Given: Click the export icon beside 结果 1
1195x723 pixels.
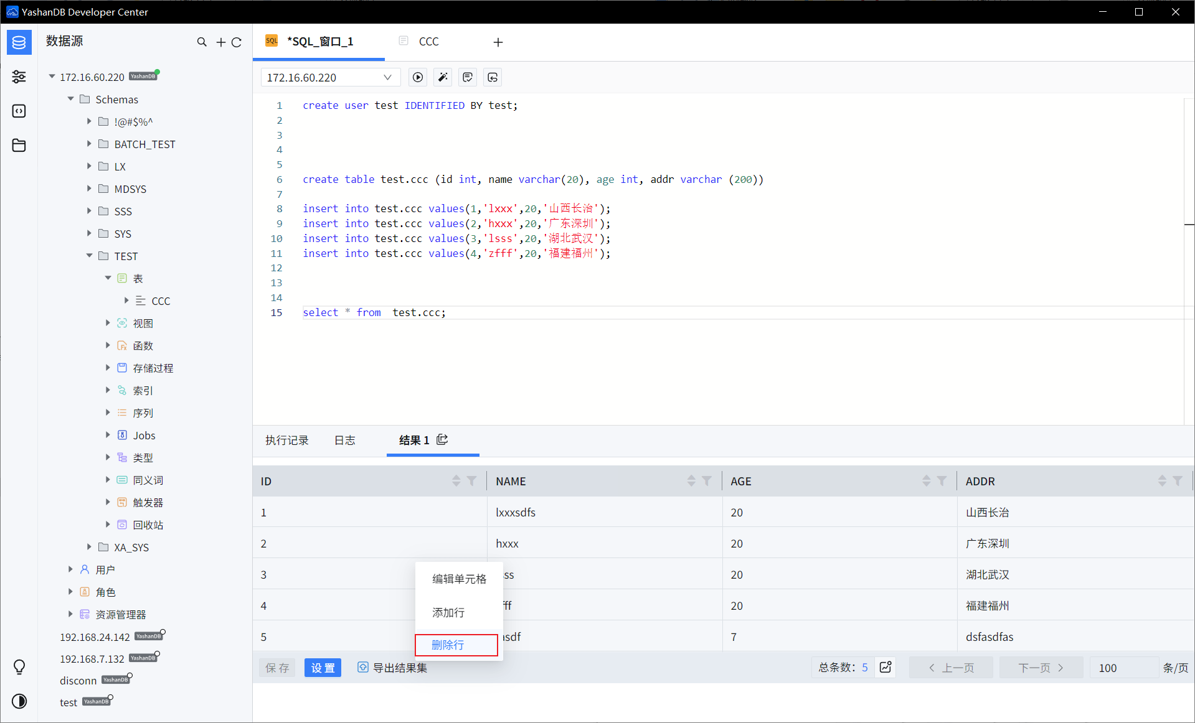Looking at the screenshot, I should [x=442, y=439].
